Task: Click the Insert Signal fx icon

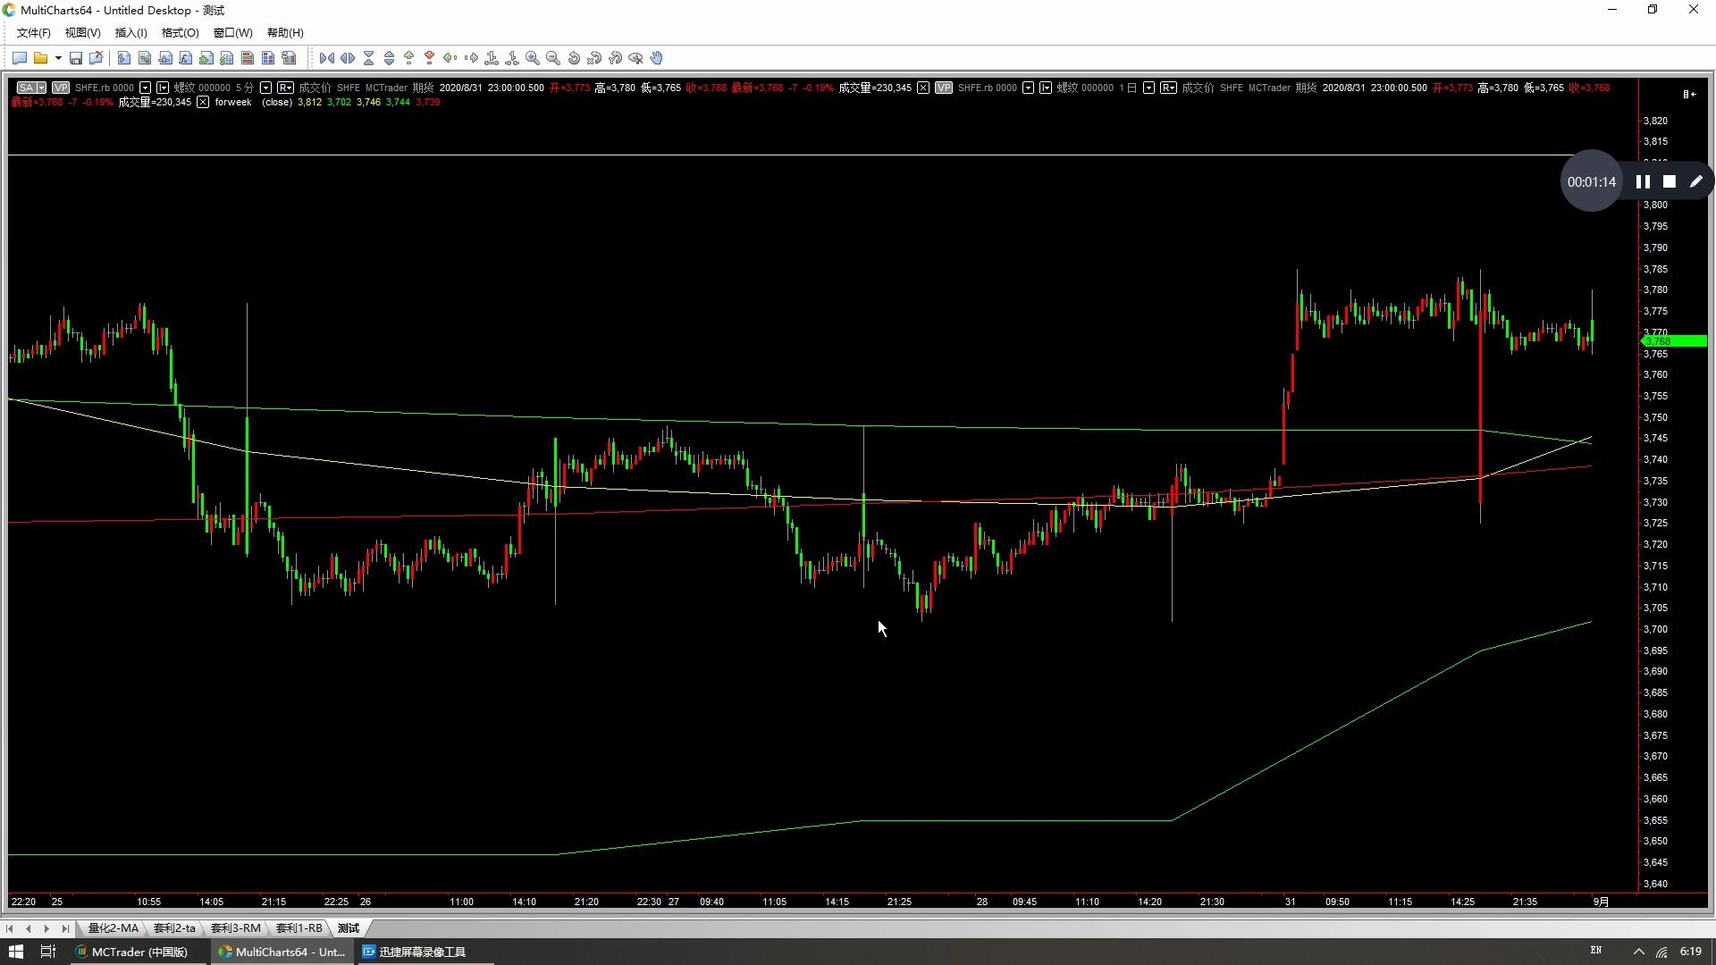Action: pyautogui.click(x=185, y=58)
